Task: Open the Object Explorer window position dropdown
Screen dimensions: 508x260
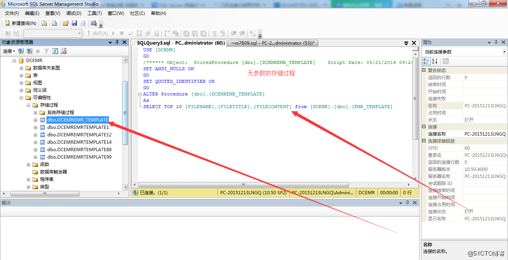Action: coord(110,42)
